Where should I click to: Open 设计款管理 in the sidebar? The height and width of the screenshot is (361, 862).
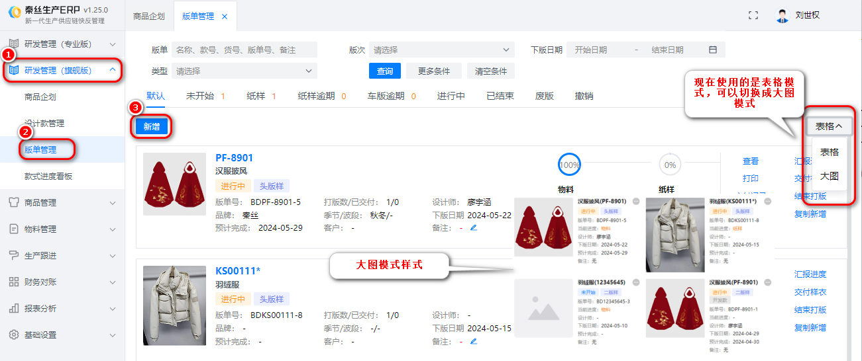[44, 124]
